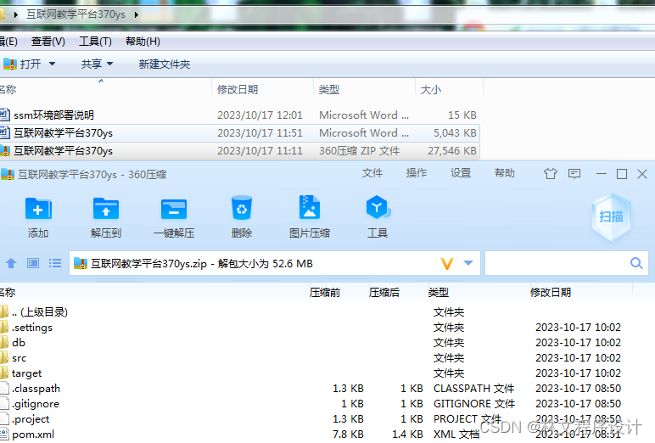Select the pom.xml file entry
The width and height of the screenshot is (655, 443).
point(33,435)
